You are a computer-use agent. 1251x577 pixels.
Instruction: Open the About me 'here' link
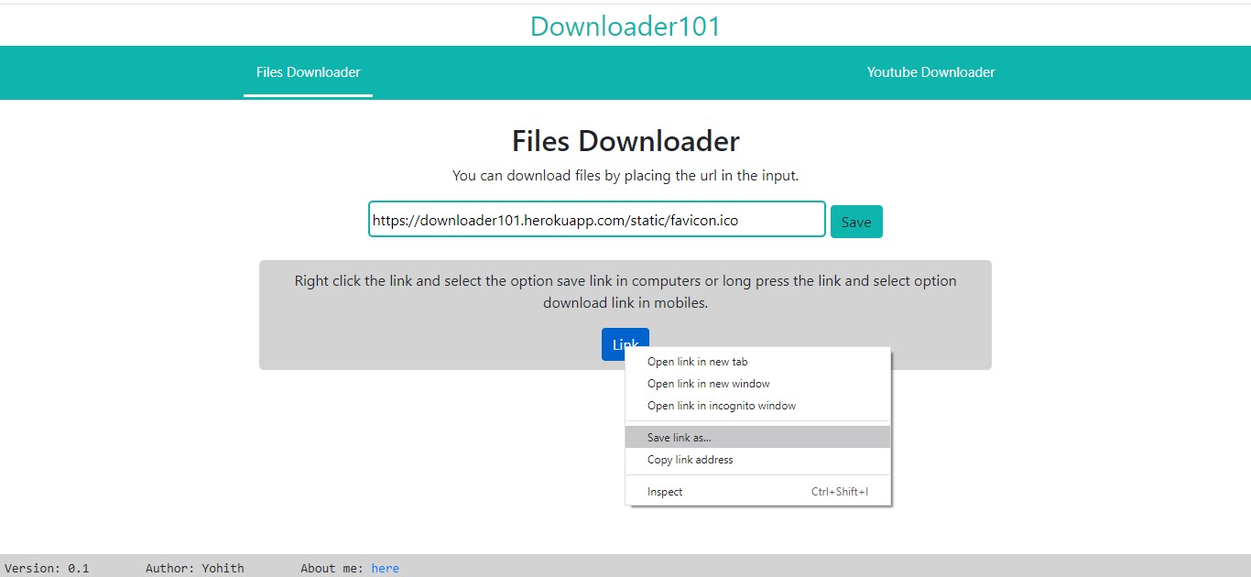(x=386, y=569)
